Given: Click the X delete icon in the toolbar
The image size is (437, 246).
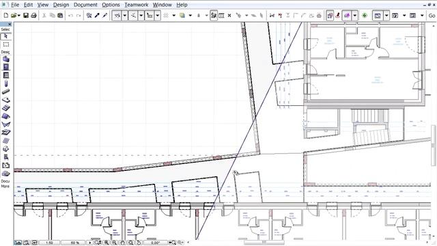Looking at the screenshot, I should pos(229,16).
